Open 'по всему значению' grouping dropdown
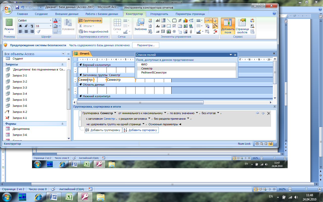323x202 pixels. [x=197, y=113]
